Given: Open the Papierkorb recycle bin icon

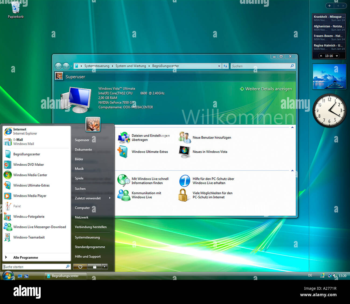Looking at the screenshot, I should pos(16,10).
